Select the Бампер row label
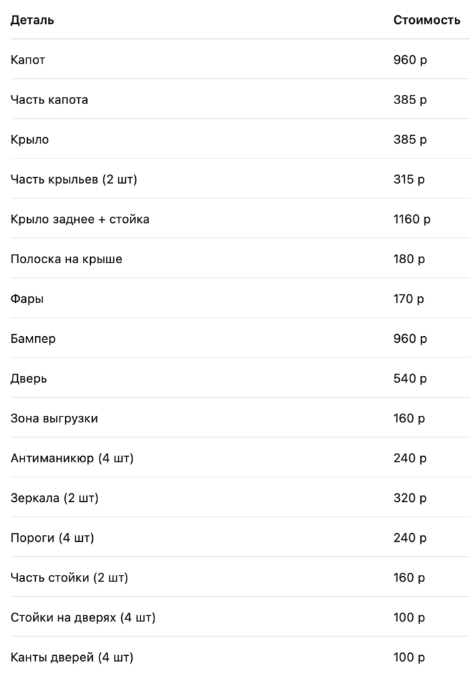This screenshot has height=679, width=470. (33, 339)
